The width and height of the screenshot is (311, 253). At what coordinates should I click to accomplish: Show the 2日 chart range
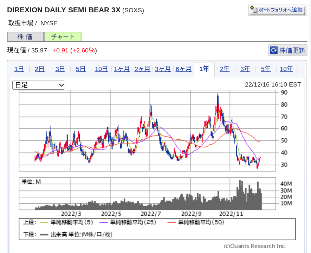point(39,69)
